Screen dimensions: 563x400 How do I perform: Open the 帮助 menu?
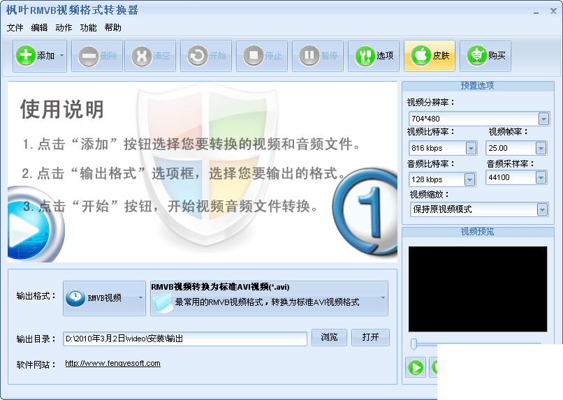coord(112,28)
